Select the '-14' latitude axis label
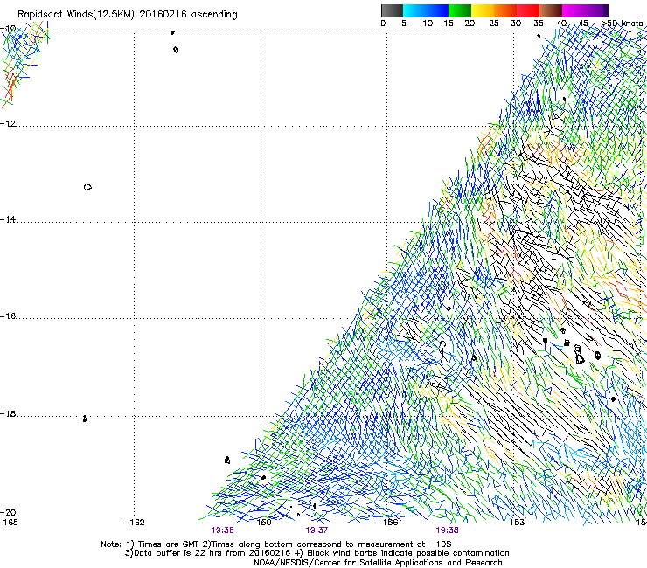The image size is (647, 568). tap(8, 219)
